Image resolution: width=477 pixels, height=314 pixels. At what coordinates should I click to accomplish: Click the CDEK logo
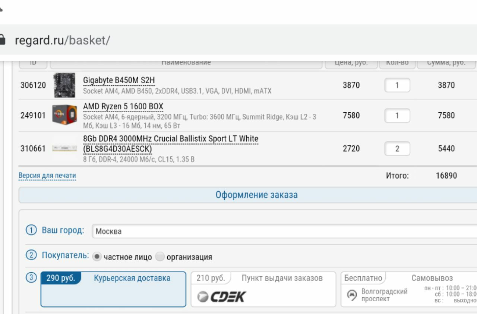point(221,297)
